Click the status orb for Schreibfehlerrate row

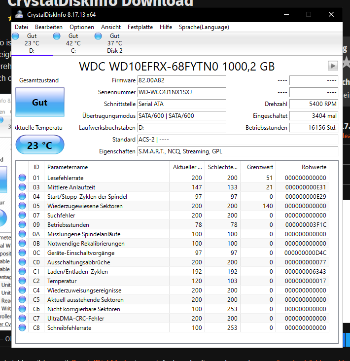(x=22, y=328)
